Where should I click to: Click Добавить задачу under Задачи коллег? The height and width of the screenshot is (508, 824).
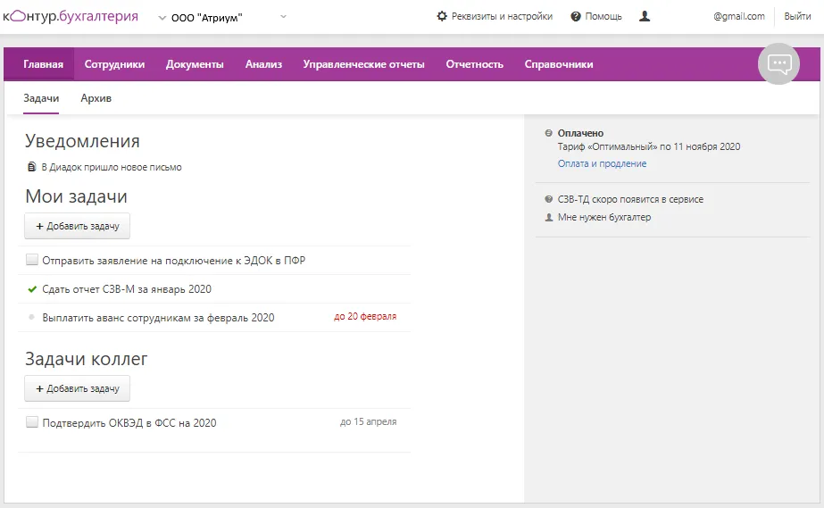78,388
